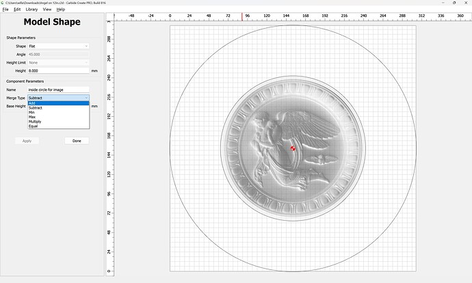Viewport: 472px width, 283px height.
Task: Click the Height field showing 8.000
Action: (x=58, y=70)
